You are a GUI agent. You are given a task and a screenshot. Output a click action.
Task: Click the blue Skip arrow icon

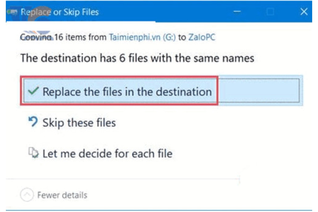pos(33,122)
